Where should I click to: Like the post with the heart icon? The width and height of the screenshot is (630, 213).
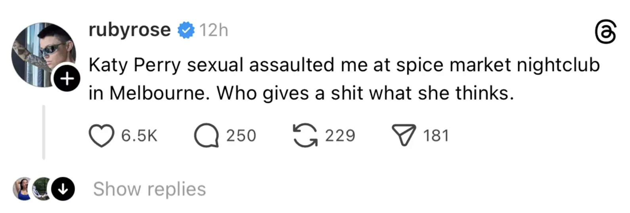[101, 135]
